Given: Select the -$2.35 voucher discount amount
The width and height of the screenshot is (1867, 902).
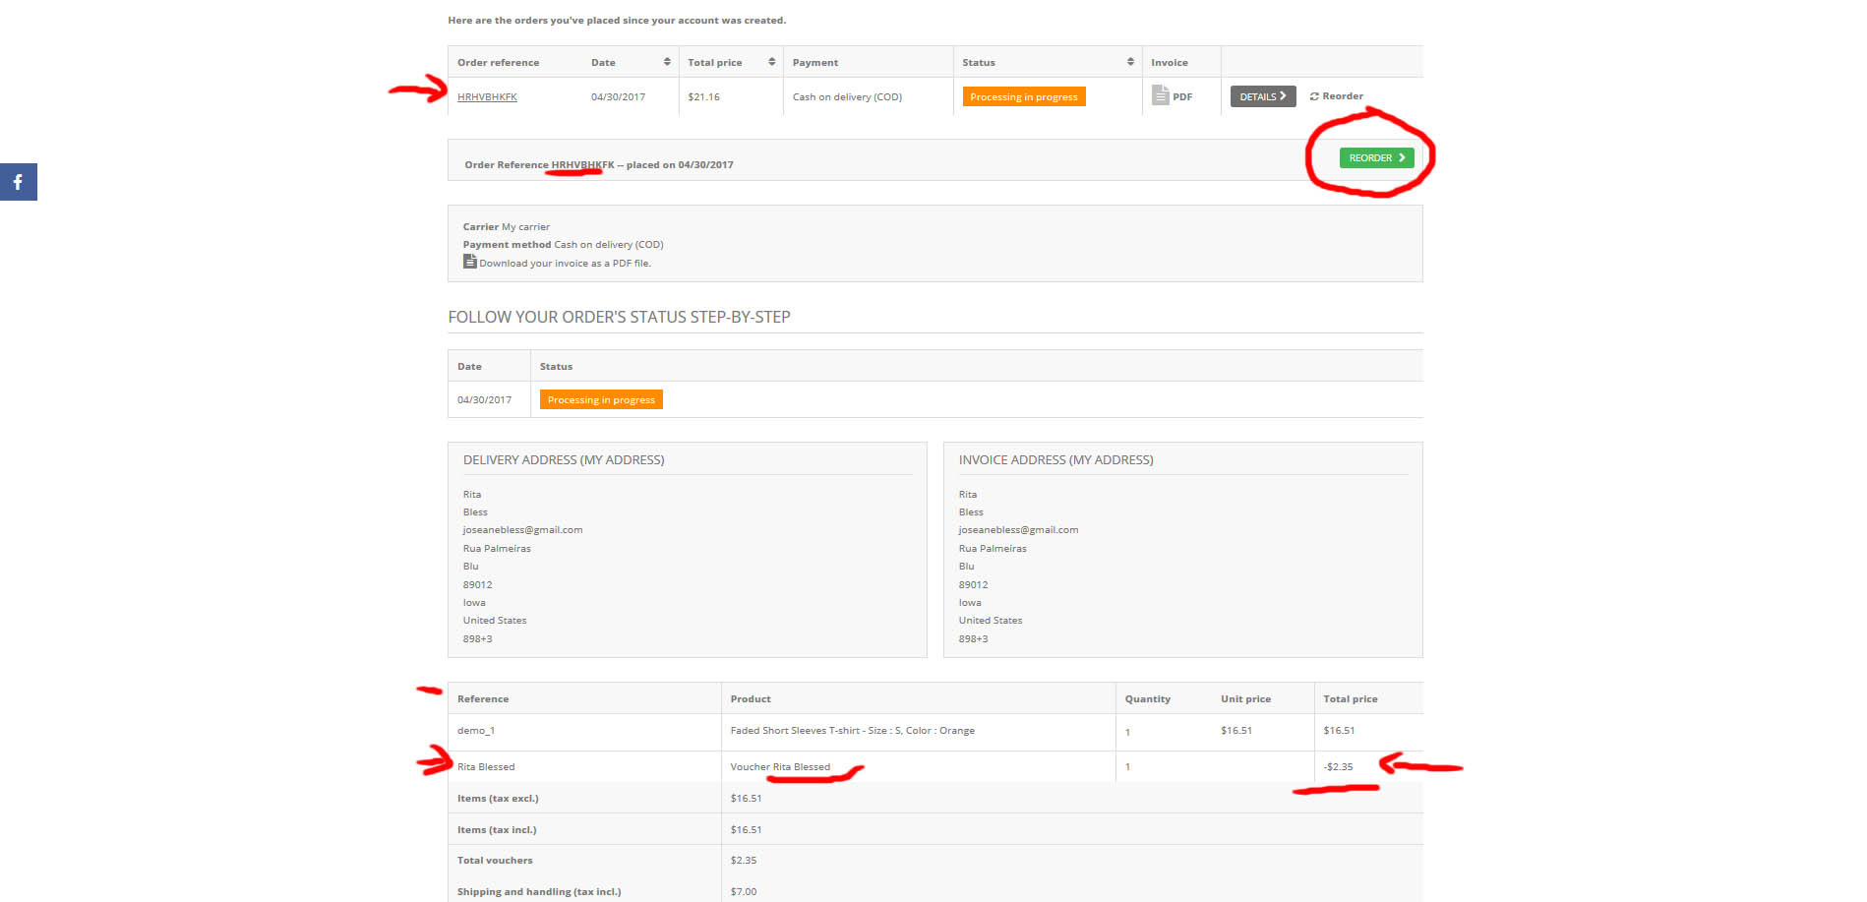Looking at the screenshot, I should pyautogui.click(x=1338, y=767).
